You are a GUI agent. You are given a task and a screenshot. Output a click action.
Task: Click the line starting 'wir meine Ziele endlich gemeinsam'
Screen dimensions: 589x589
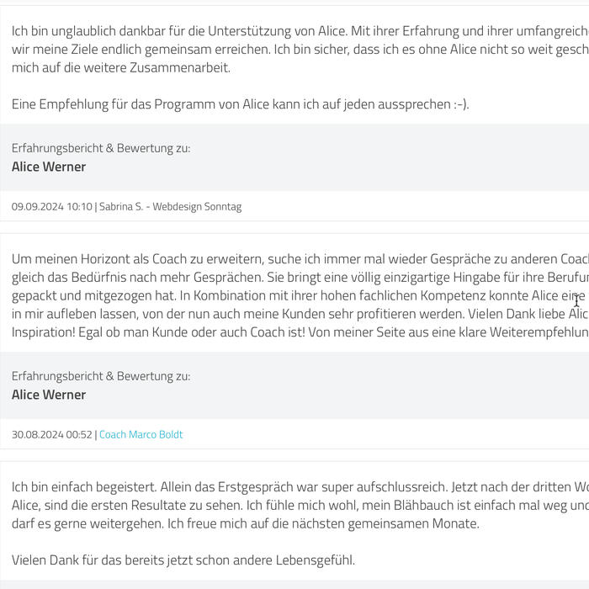[x=300, y=50]
